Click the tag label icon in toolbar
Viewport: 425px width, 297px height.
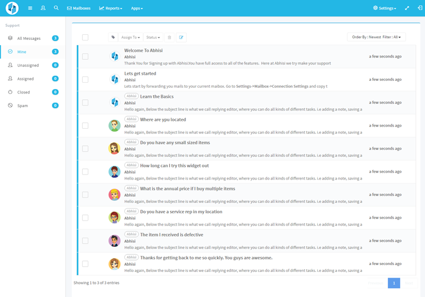coord(113,38)
